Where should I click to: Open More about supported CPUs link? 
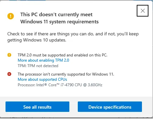(42, 79)
